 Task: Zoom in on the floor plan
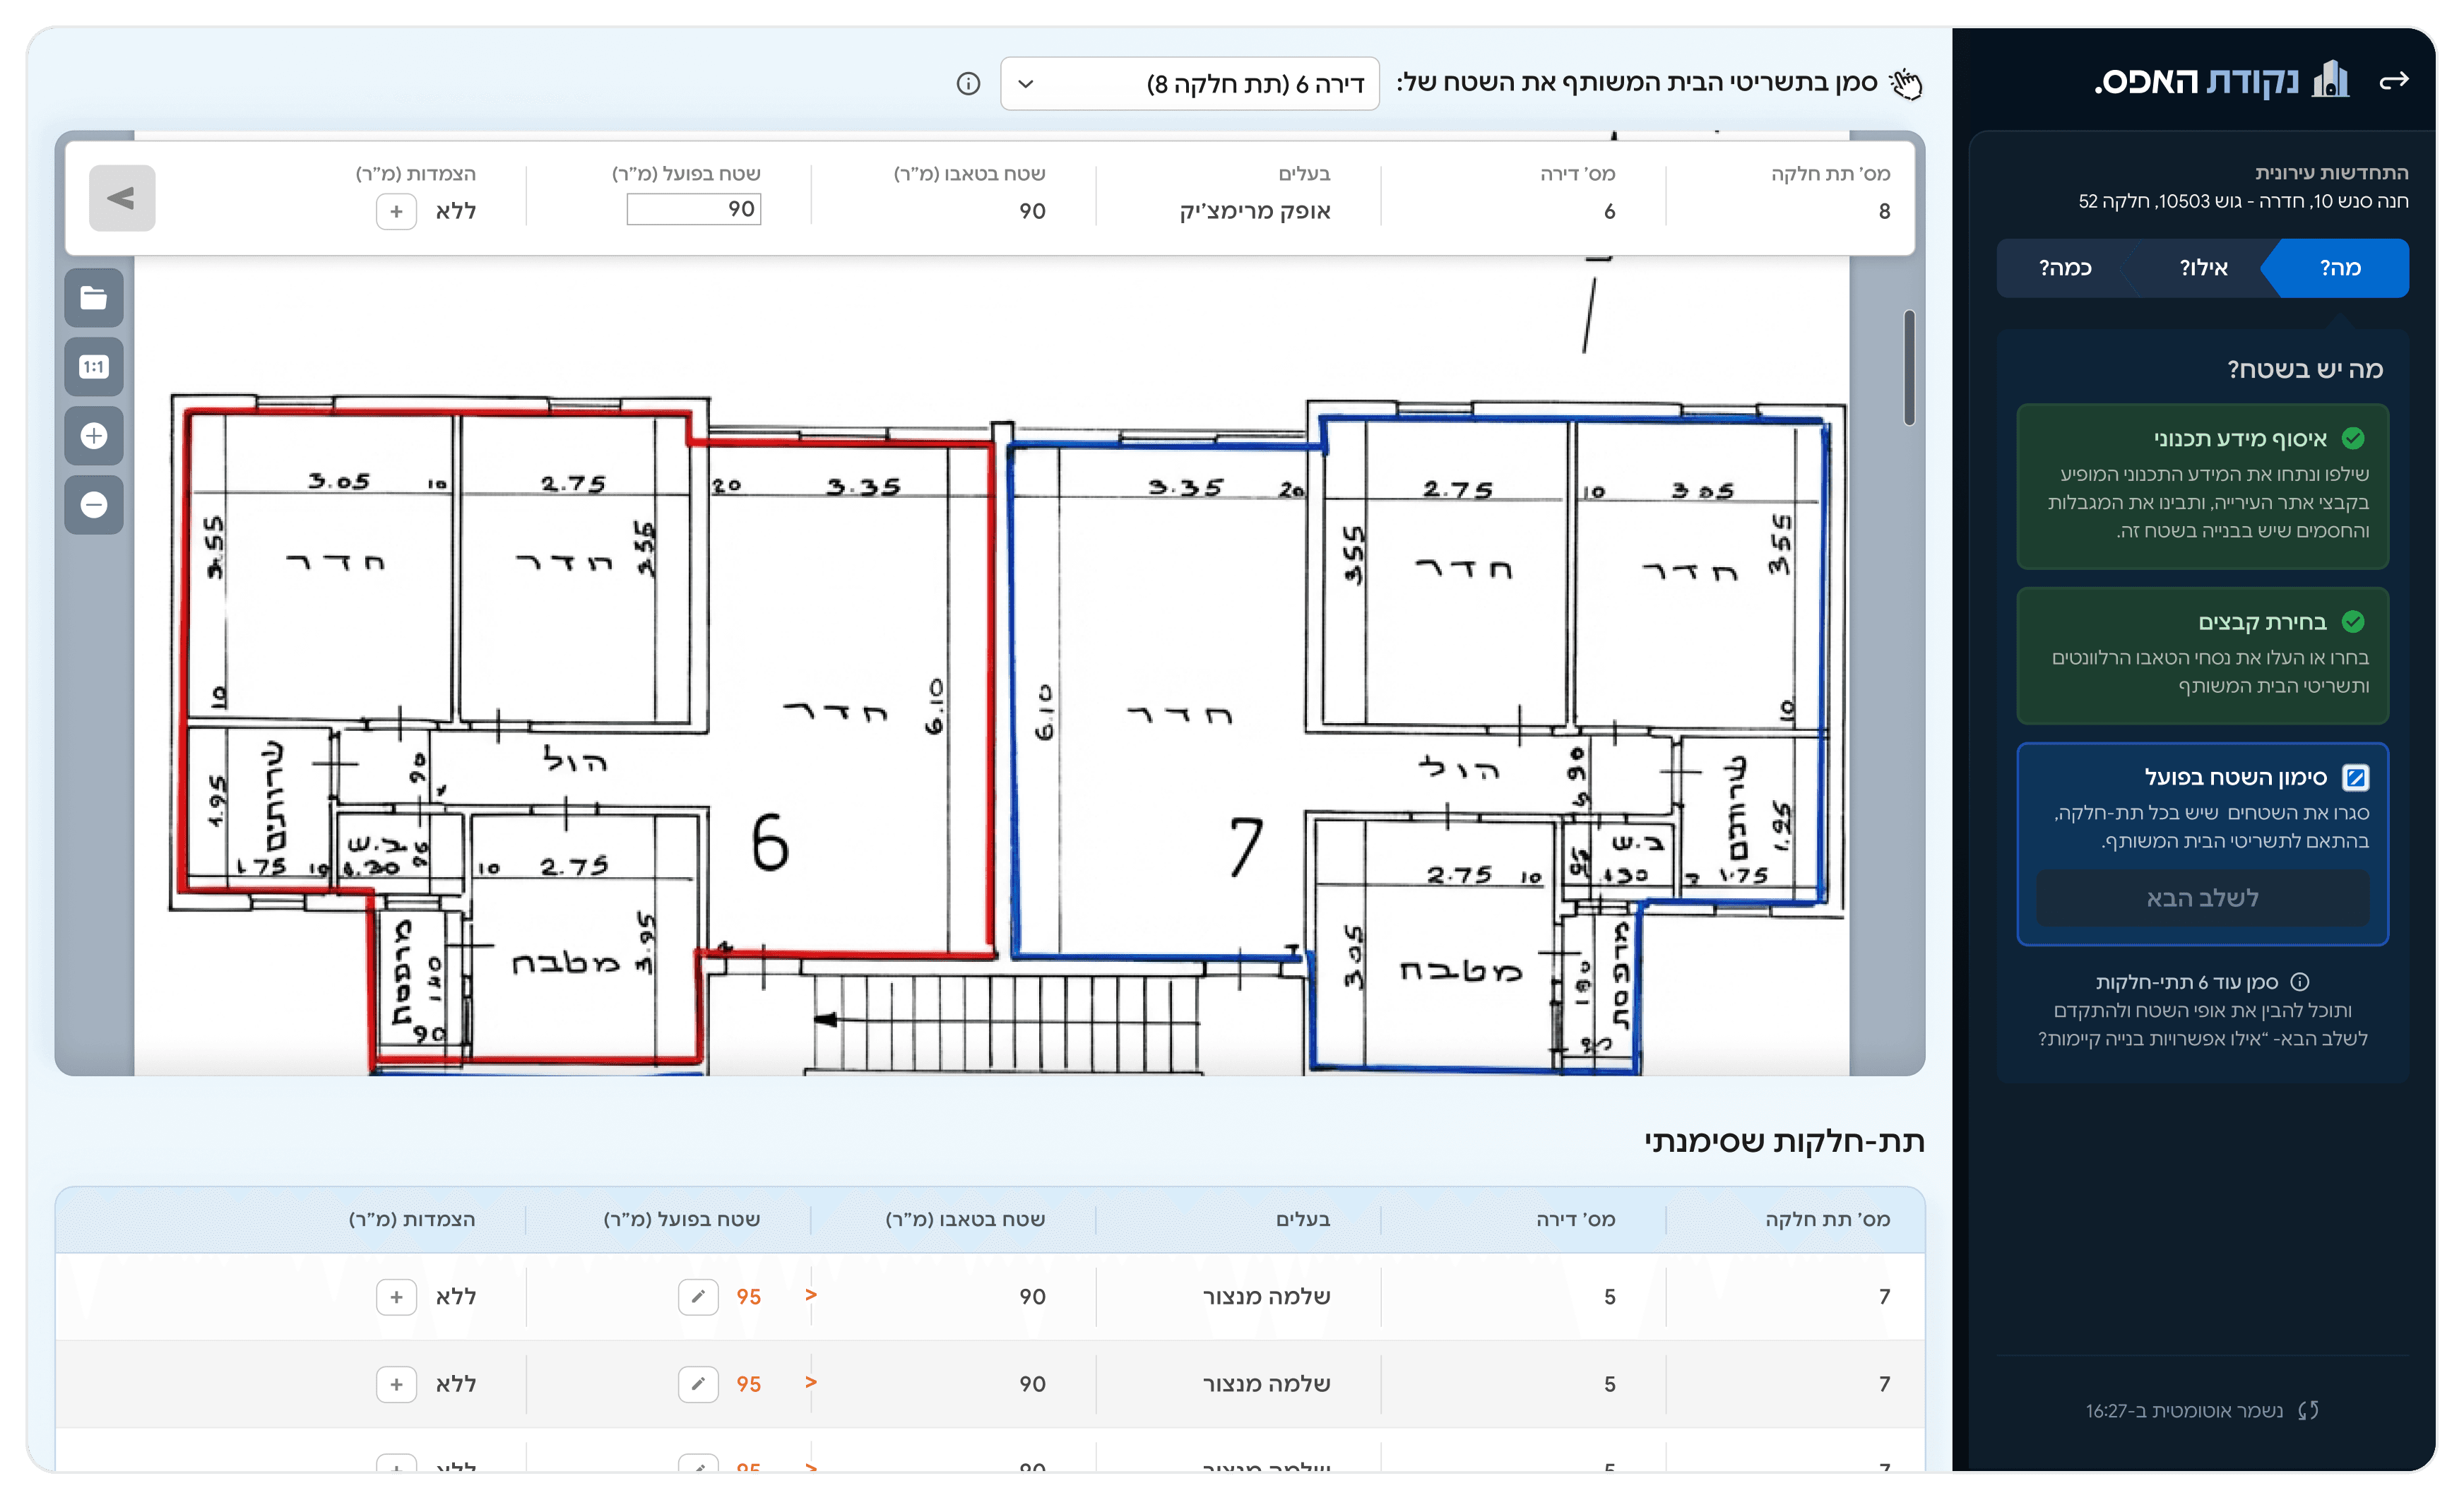94,436
